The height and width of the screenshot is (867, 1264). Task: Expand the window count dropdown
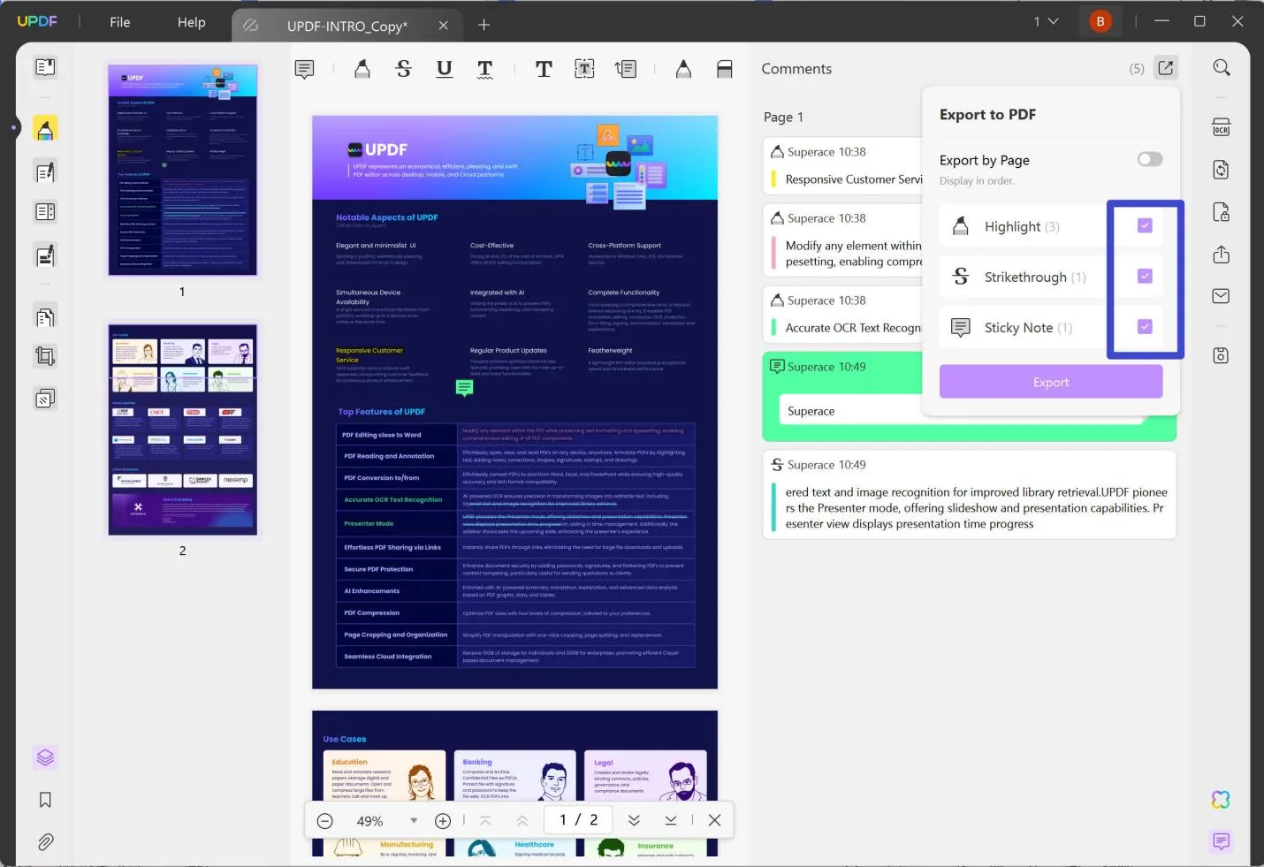tap(1046, 21)
